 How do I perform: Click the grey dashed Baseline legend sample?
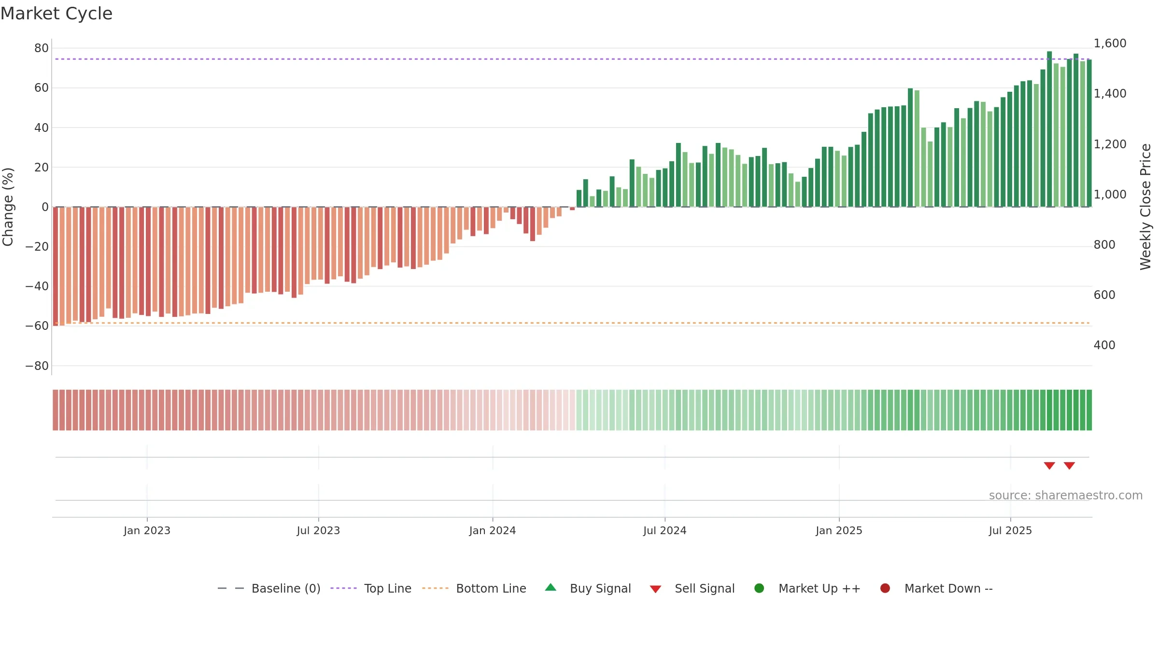click(x=231, y=588)
